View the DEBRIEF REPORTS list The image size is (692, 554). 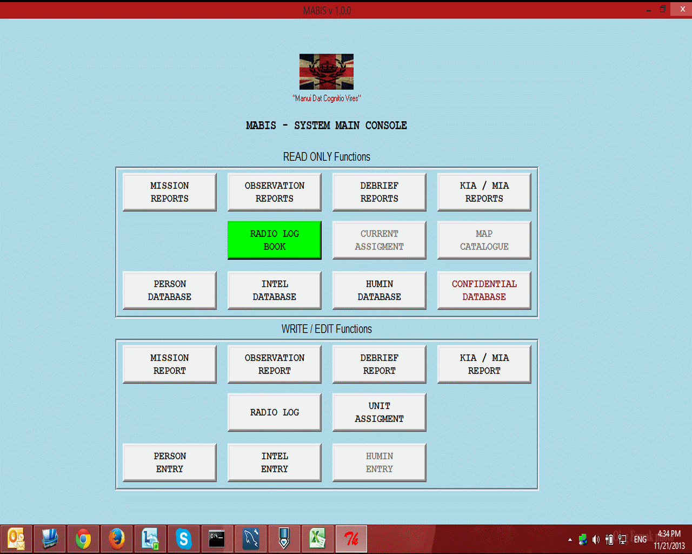[380, 192]
